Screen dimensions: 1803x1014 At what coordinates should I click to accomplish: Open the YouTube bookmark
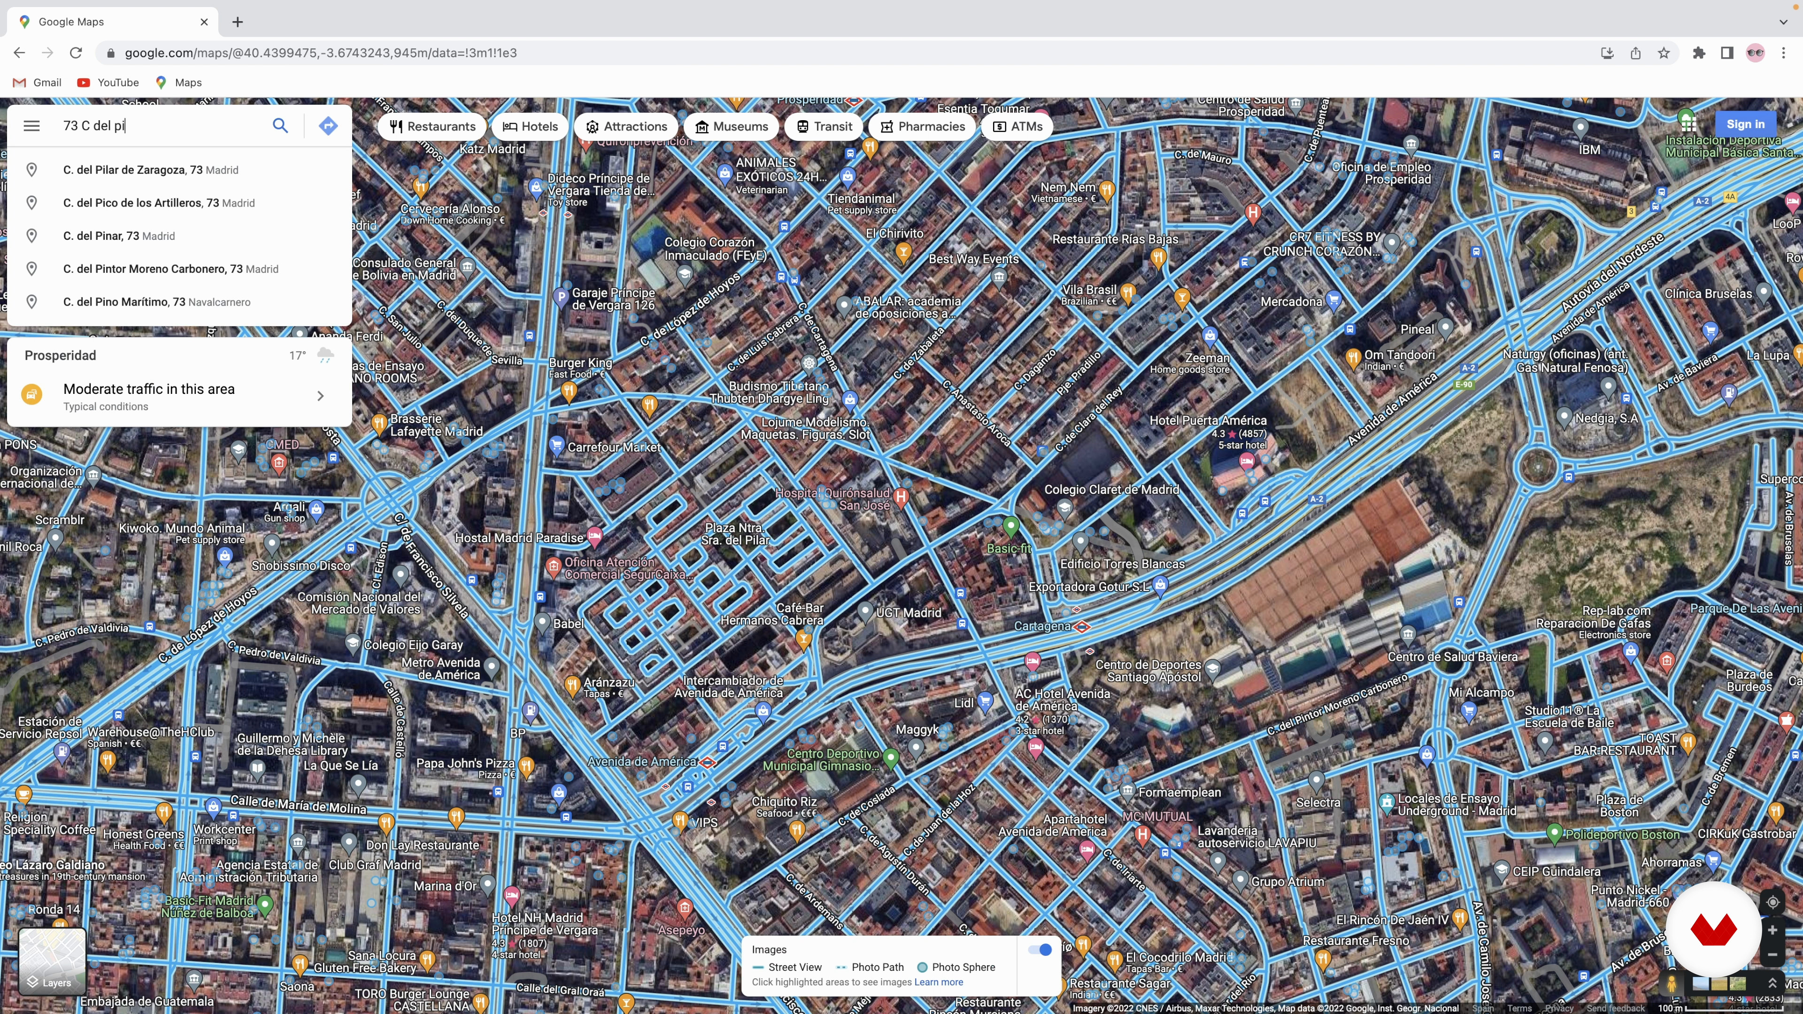point(108,83)
